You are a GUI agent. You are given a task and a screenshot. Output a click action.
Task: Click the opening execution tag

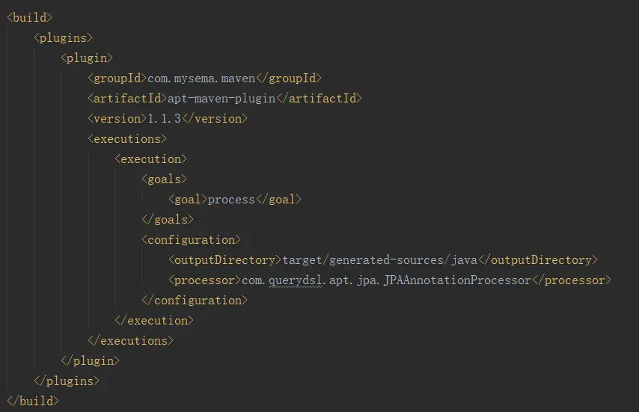click(x=150, y=159)
